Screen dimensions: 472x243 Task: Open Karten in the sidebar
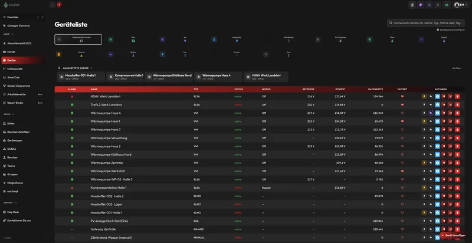point(11,52)
